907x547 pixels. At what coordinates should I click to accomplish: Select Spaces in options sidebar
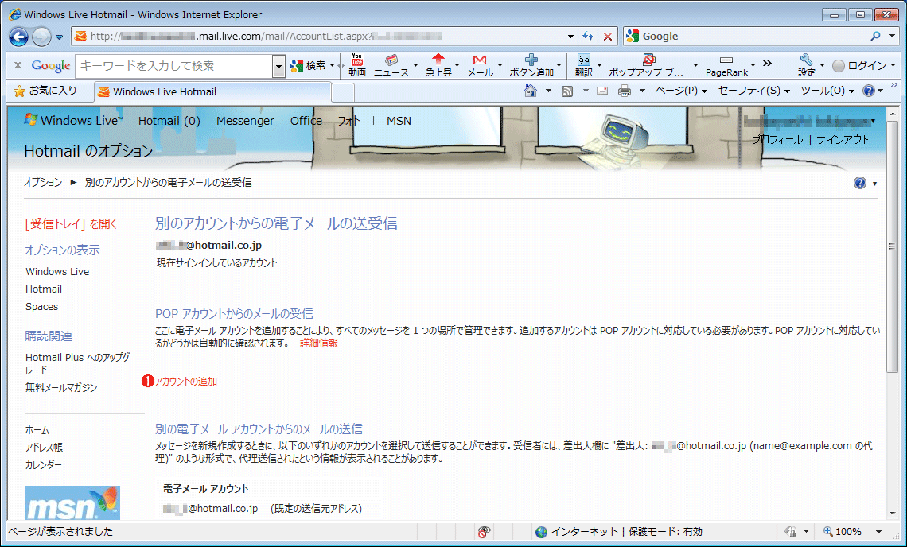41,306
